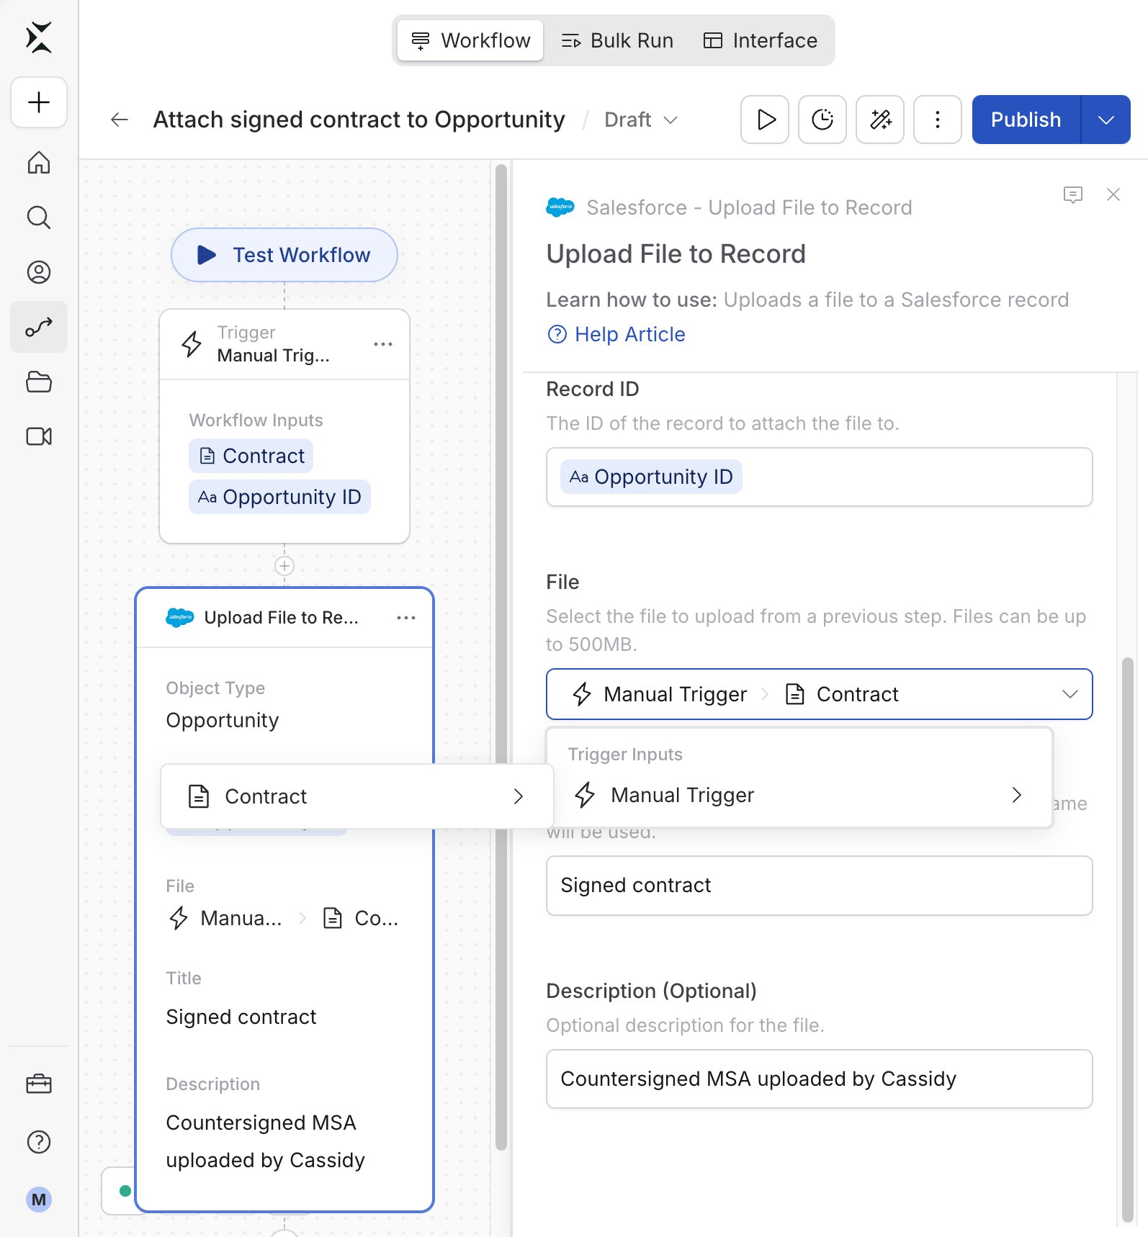
Task: Click the Signed contract title field
Action: pos(820,886)
